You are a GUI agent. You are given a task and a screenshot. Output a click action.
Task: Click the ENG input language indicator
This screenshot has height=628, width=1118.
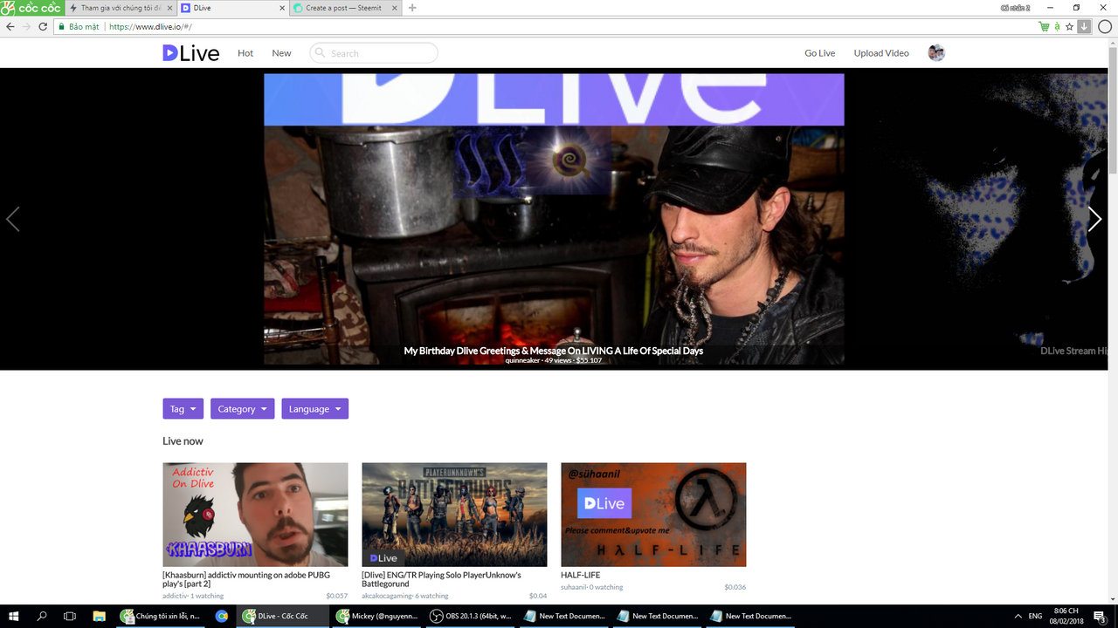coord(1035,616)
